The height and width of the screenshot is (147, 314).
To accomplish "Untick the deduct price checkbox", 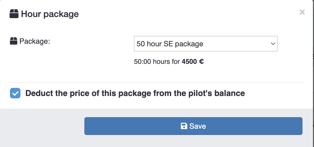I will coord(15,93).
